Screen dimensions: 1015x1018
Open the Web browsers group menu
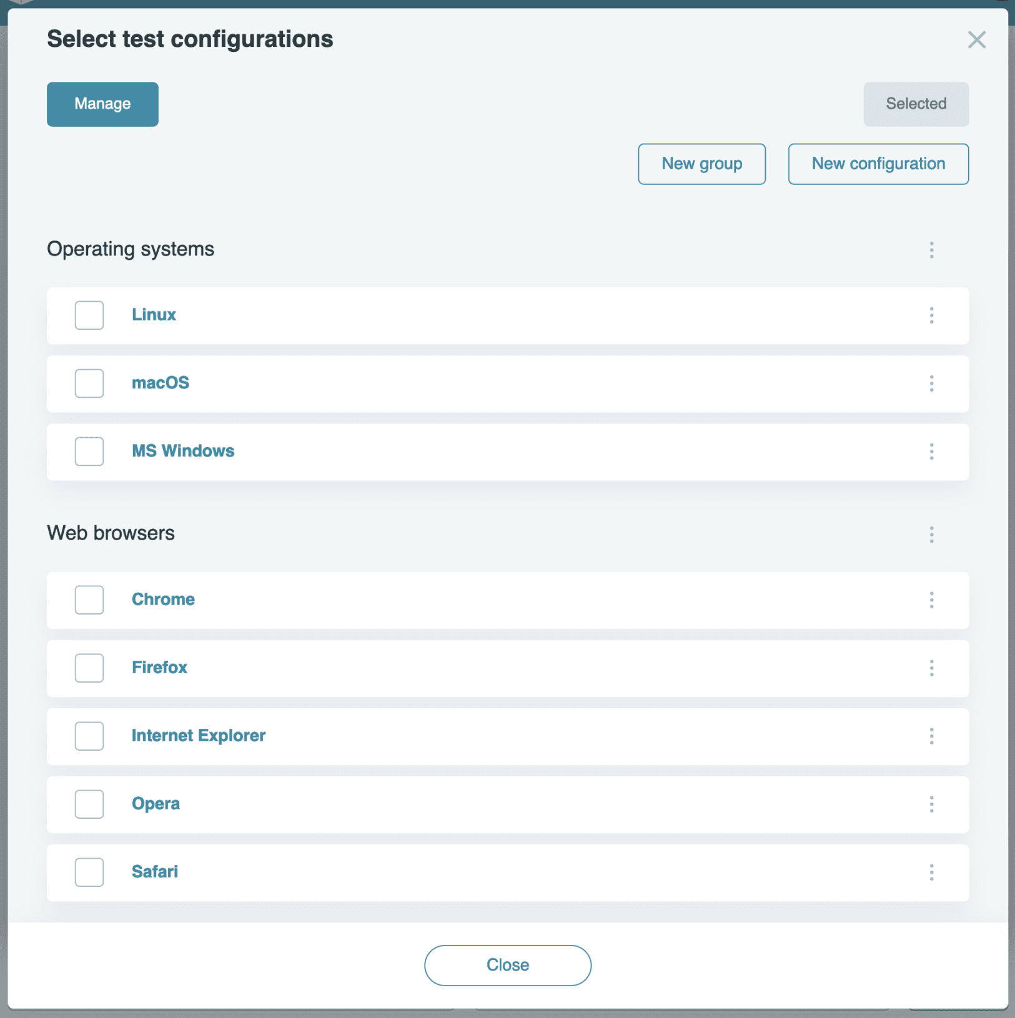[931, 535]
